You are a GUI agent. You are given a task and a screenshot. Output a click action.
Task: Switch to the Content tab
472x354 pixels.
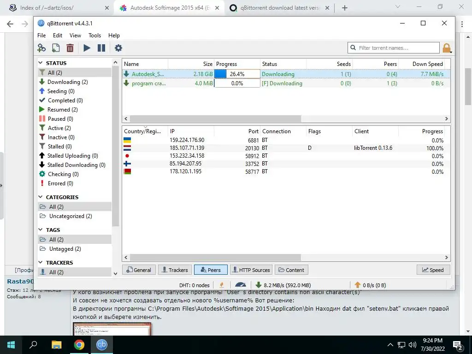coord(291,270)
